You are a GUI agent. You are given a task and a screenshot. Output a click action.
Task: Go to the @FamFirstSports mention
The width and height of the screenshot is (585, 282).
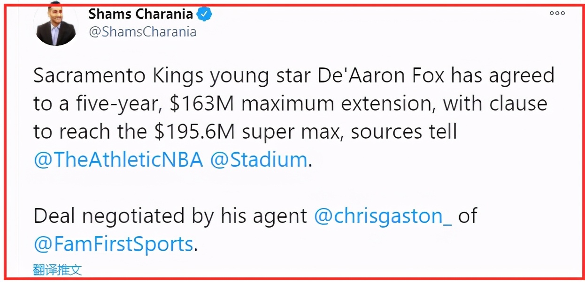[113, 244]
